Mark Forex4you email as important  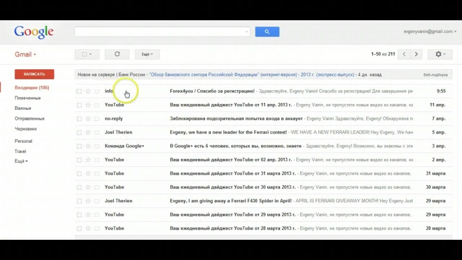pyautogui.click(x=96, y=91)
